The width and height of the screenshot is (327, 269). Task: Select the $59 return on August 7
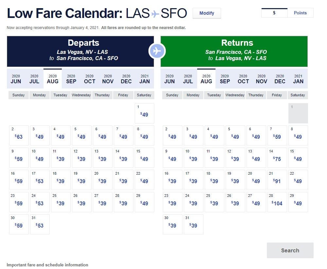(x=277, y=135)
